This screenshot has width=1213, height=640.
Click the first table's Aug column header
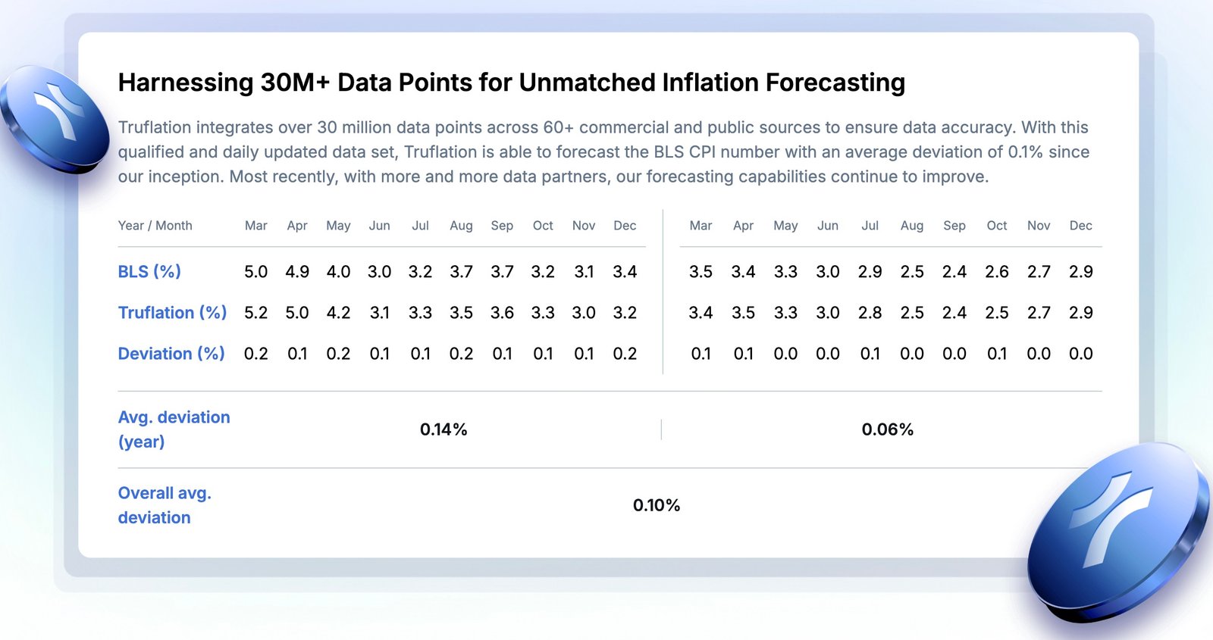tap(461, 226)
